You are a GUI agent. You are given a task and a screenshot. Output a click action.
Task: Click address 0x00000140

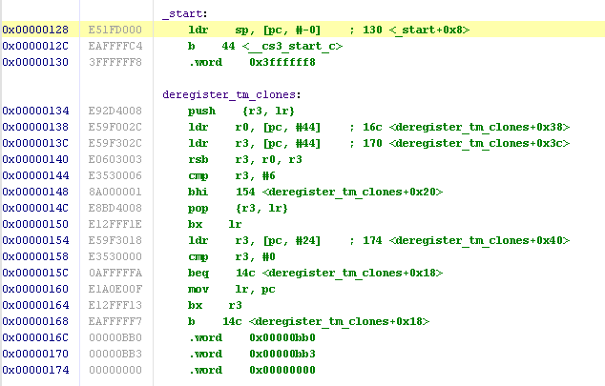(x=36, y=158)
